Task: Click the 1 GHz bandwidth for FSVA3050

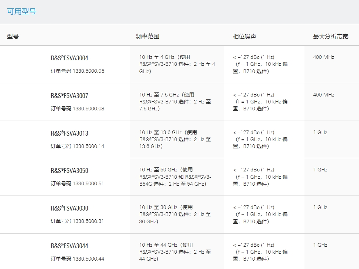Action: pyautogui.click(x=320, y=170)
